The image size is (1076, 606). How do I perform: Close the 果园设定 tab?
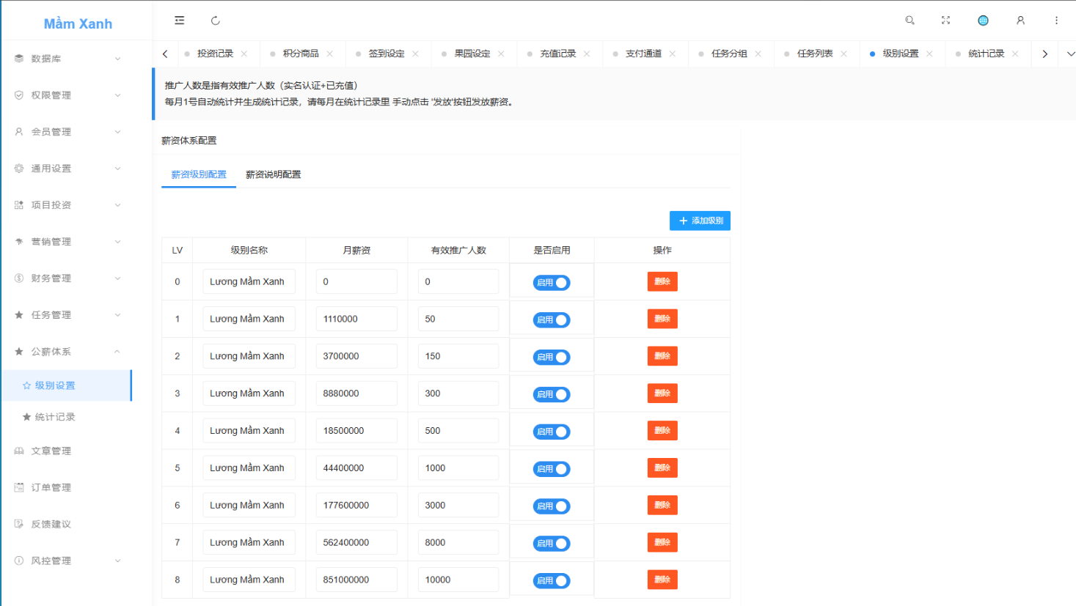(501, 53)
